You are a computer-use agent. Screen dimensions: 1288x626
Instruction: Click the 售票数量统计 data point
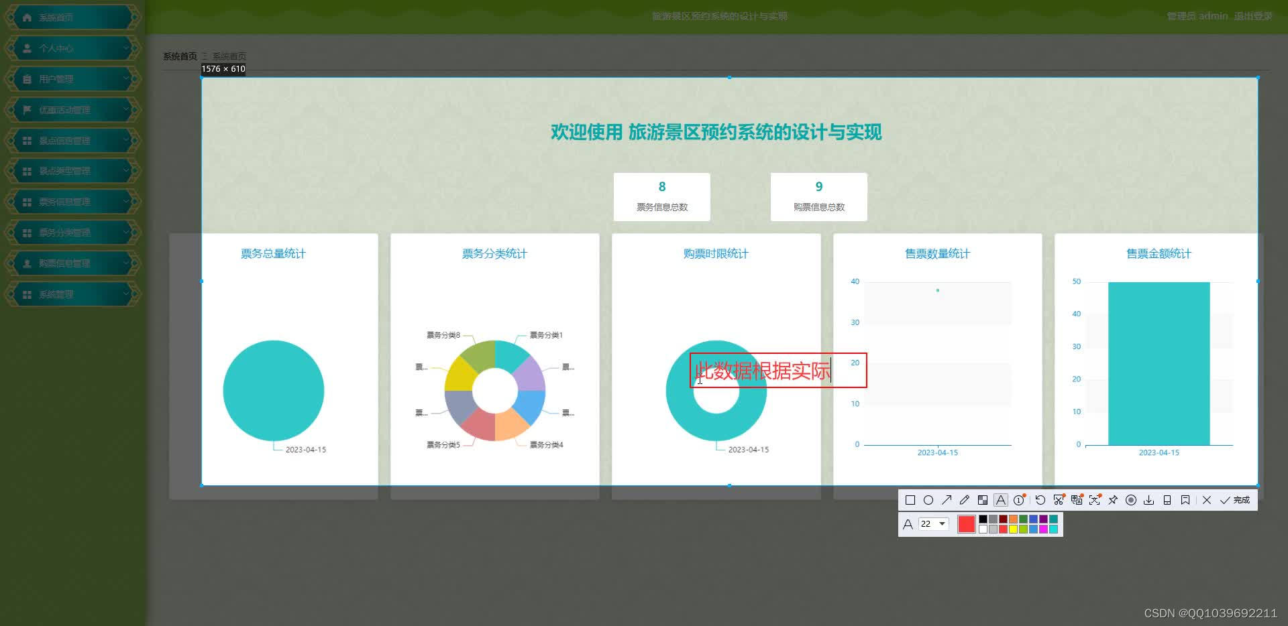(938, 290)
